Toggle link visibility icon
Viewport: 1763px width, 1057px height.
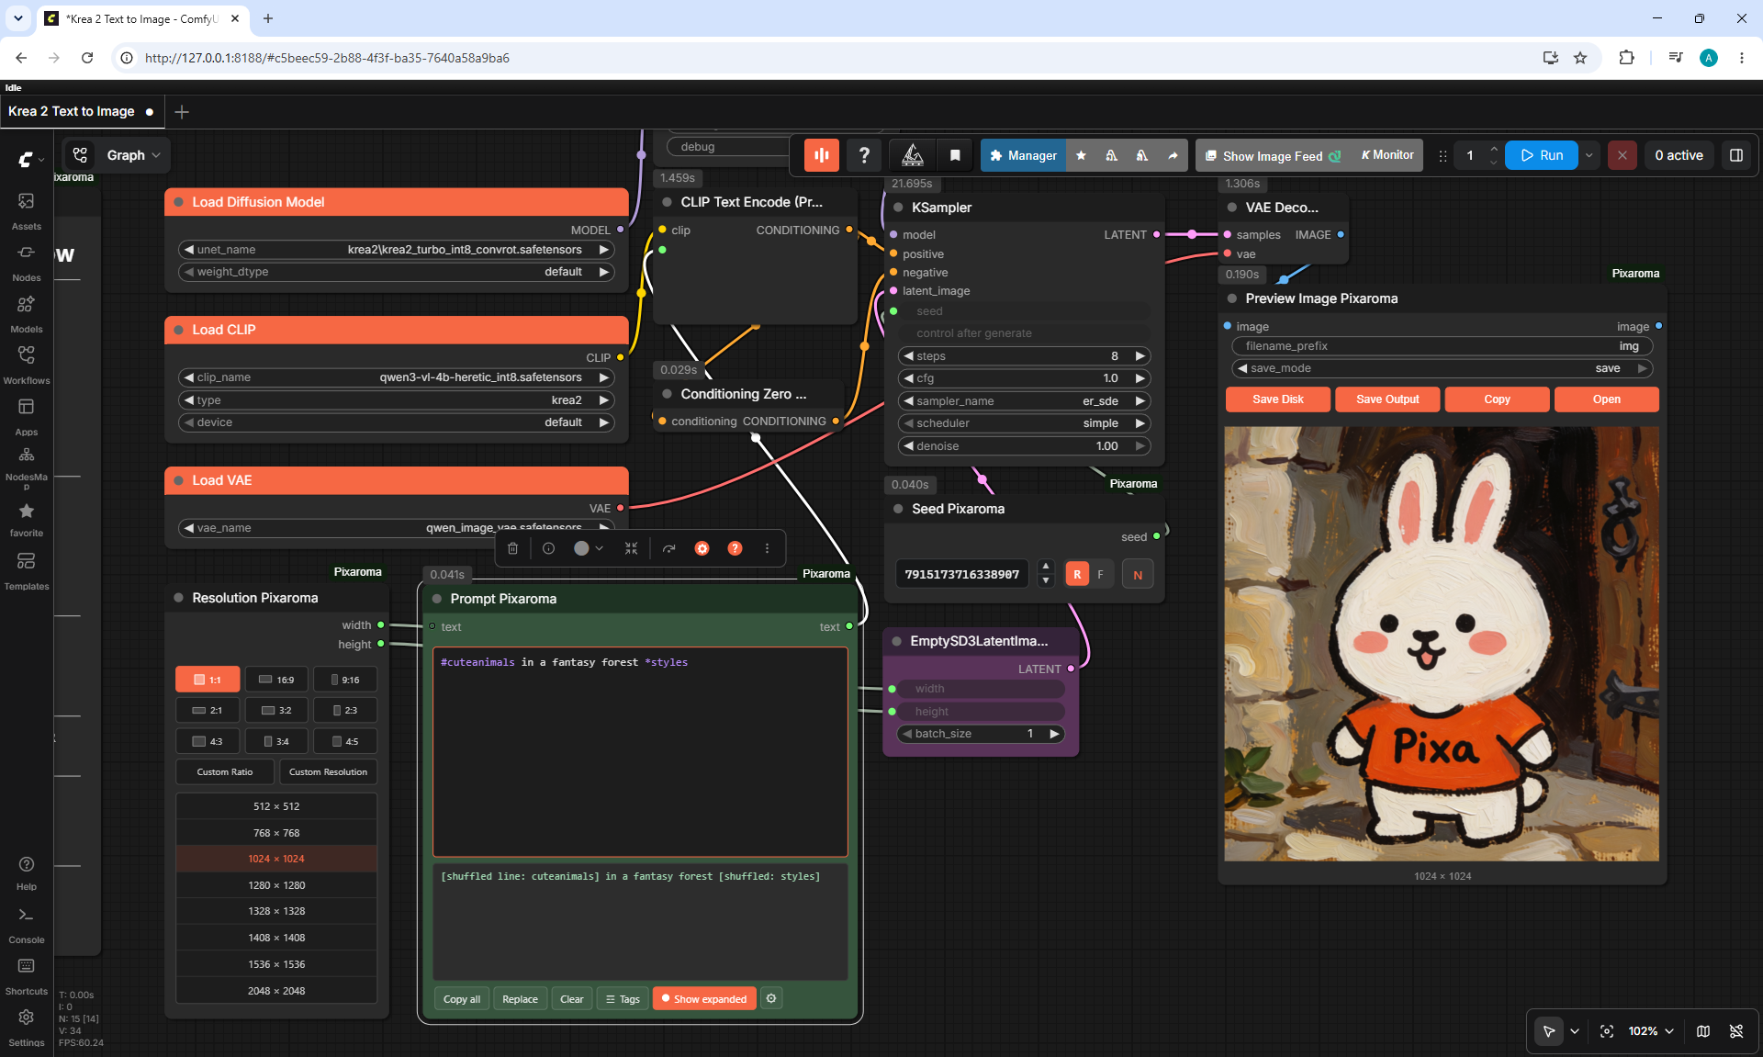(x=1736, y=1031)
